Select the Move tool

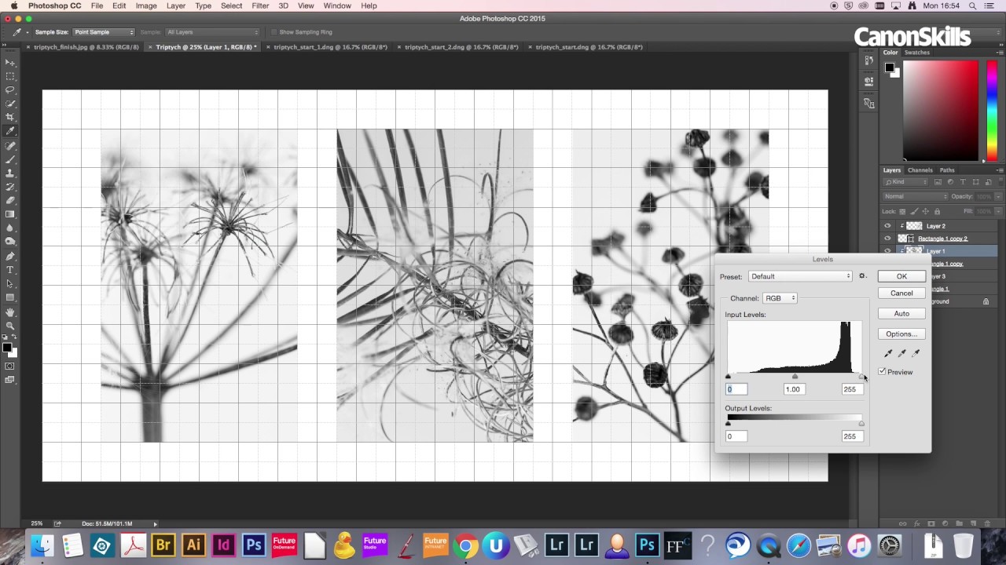(x=10, y=62)
